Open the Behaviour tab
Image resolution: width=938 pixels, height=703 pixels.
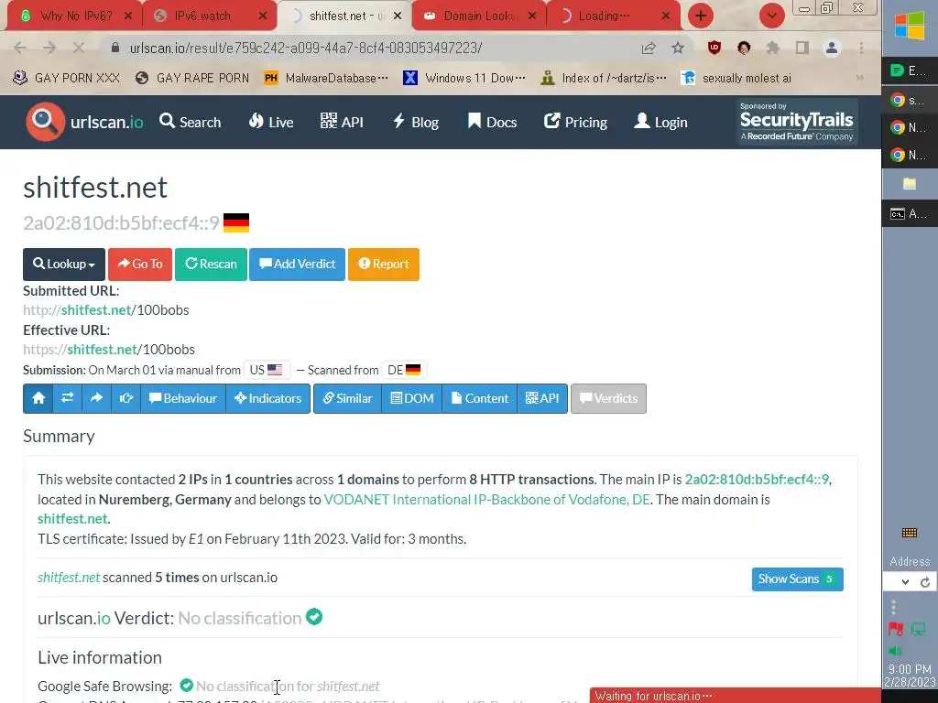click(x=183, y=398)
